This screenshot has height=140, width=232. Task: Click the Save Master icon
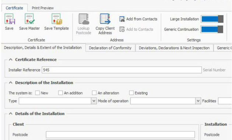click(x=29, y=19)
